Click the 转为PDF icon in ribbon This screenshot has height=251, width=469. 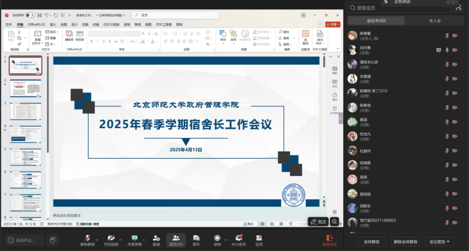click(320, 34)
